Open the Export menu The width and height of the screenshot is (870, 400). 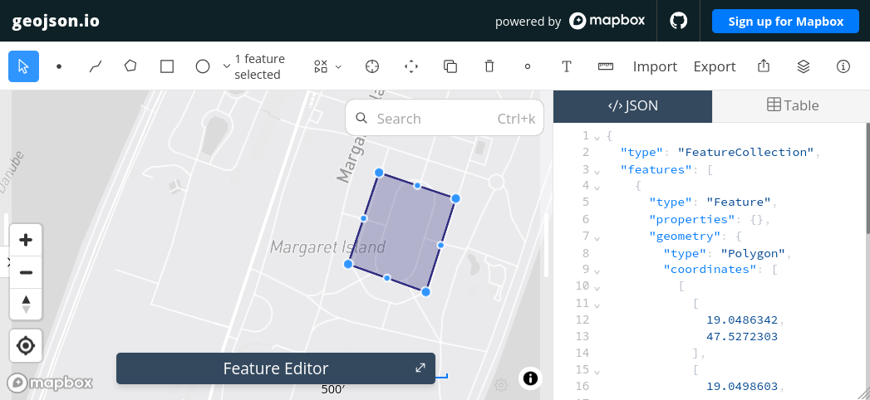pyautogui.click(x=715, y=66)
